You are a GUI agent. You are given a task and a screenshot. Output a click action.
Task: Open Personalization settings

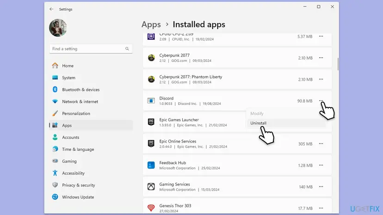pos(91,113)
